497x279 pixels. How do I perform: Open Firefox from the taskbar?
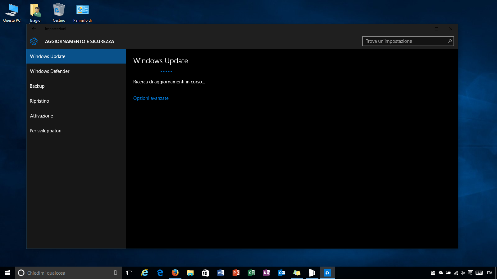(175, 273)
